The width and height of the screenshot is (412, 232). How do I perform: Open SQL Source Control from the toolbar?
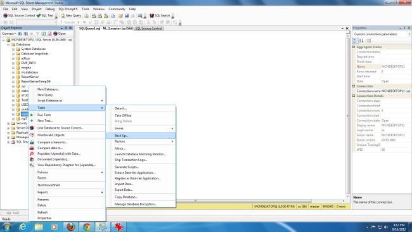[x=19, y=15]
